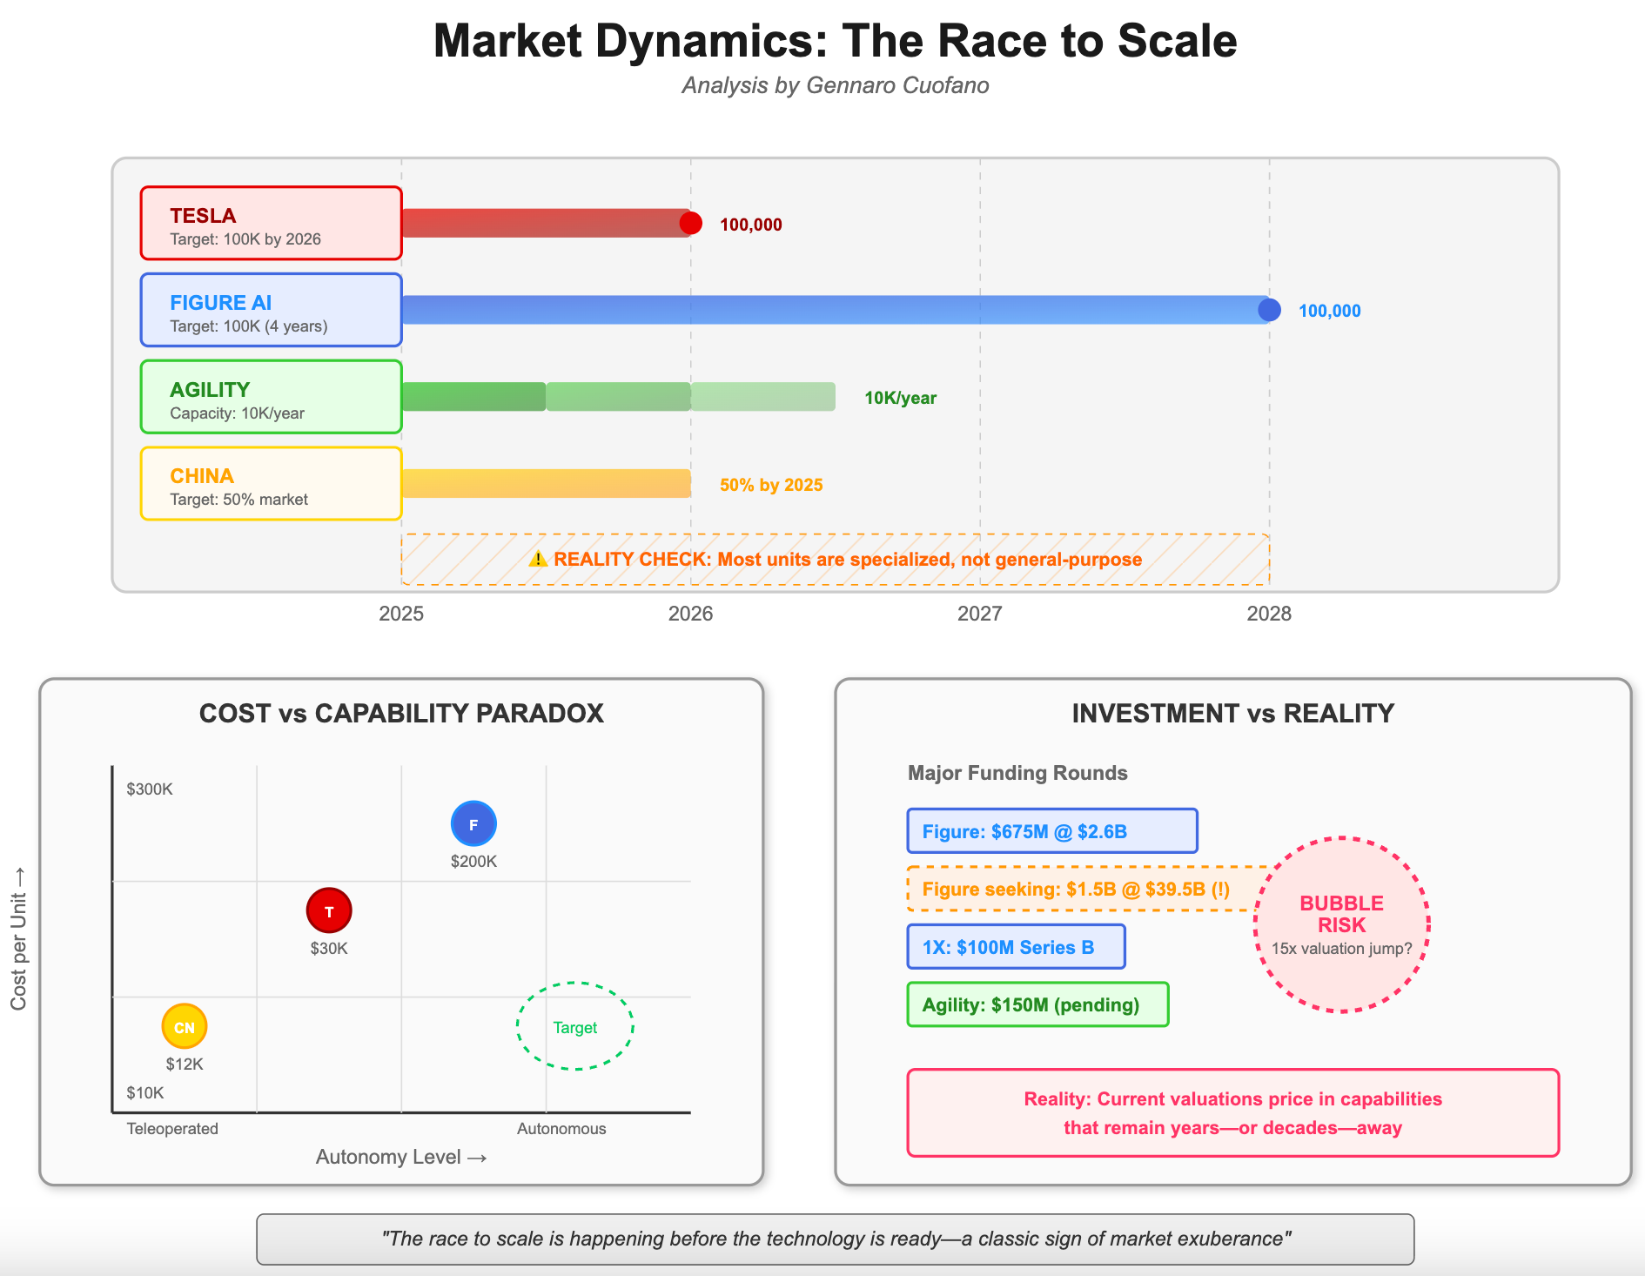Click the $12K cost label

[185, 1064]
